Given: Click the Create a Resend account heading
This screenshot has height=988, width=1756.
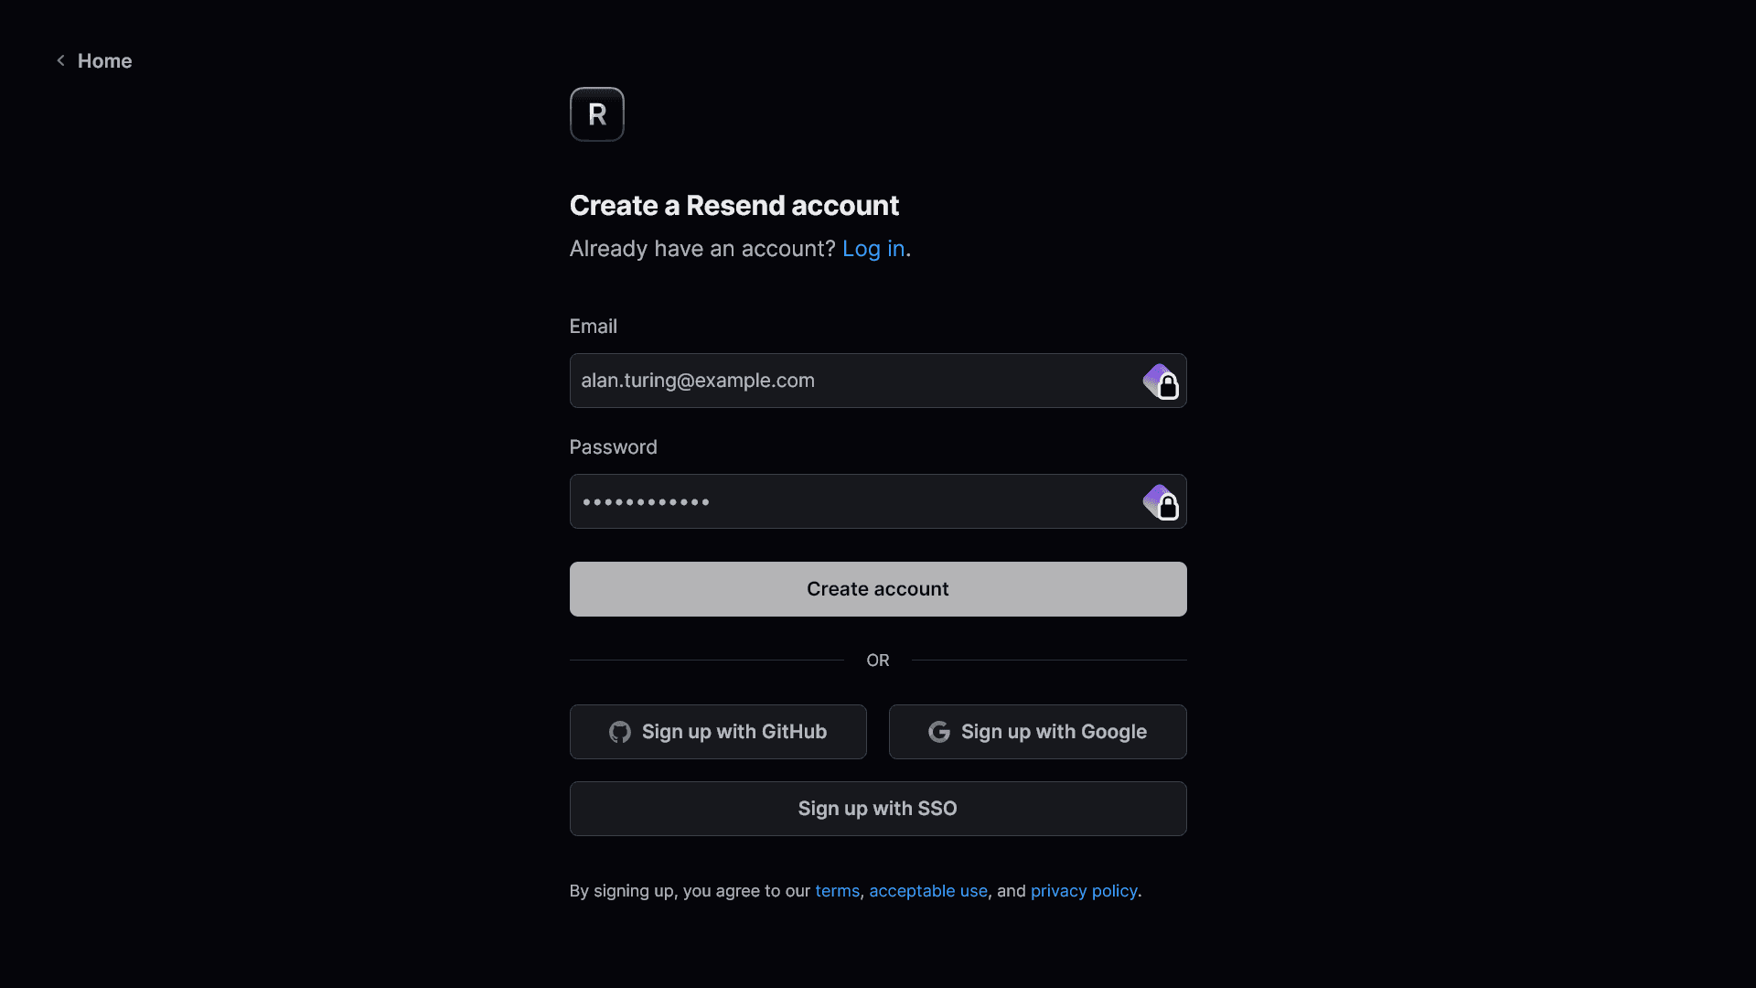Looking at the screenshot, I should tap(734, 206).
